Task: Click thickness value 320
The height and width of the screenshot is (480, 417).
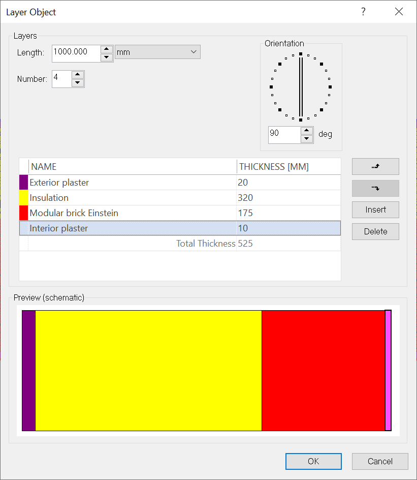Action: (x=288, y=198)
